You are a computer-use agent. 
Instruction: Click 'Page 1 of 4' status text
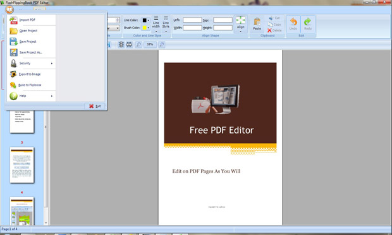[9, 229]
